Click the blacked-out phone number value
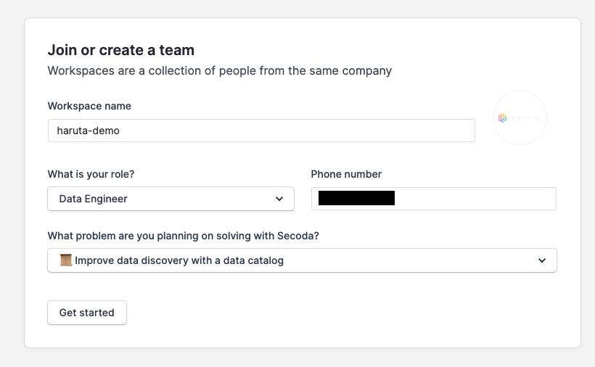 tap(356, 198)
